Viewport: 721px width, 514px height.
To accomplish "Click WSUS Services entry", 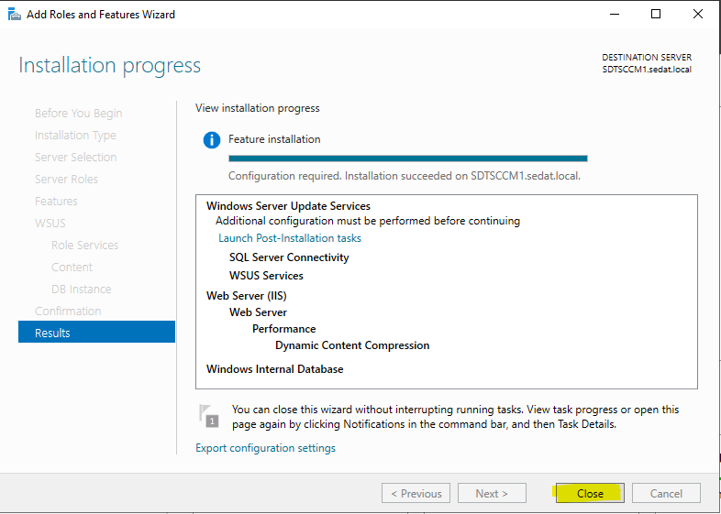I will [x=266, y=276].
